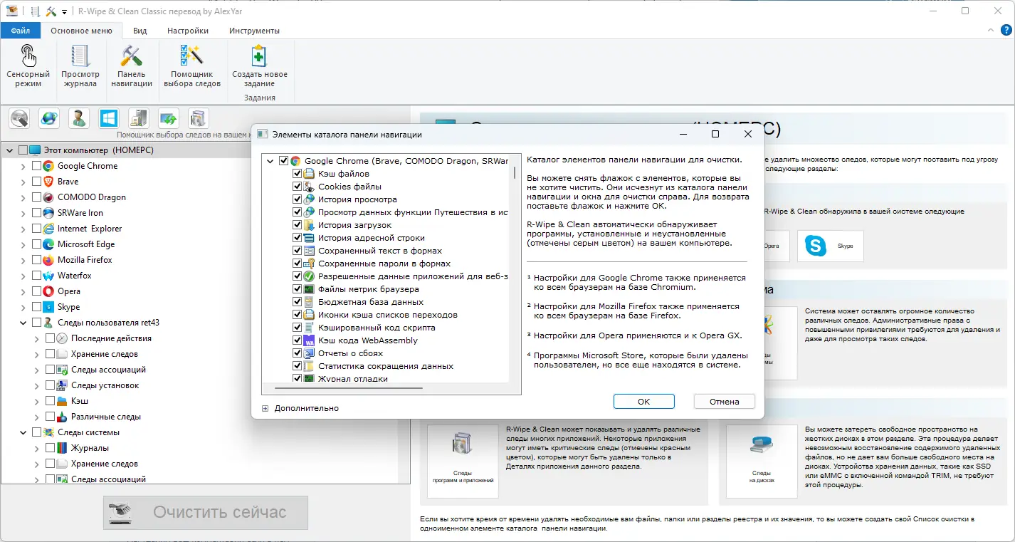Uncheck the Google Chrome group checkbox in dialog
The height and width of the screenshot is (542, 1015).
(284, 161)
